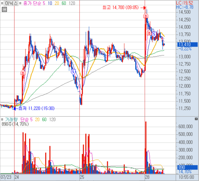This screenshot has height=181, width=199.
Task: Toggle the 5-period price moving average label
Action: point(44,3)
